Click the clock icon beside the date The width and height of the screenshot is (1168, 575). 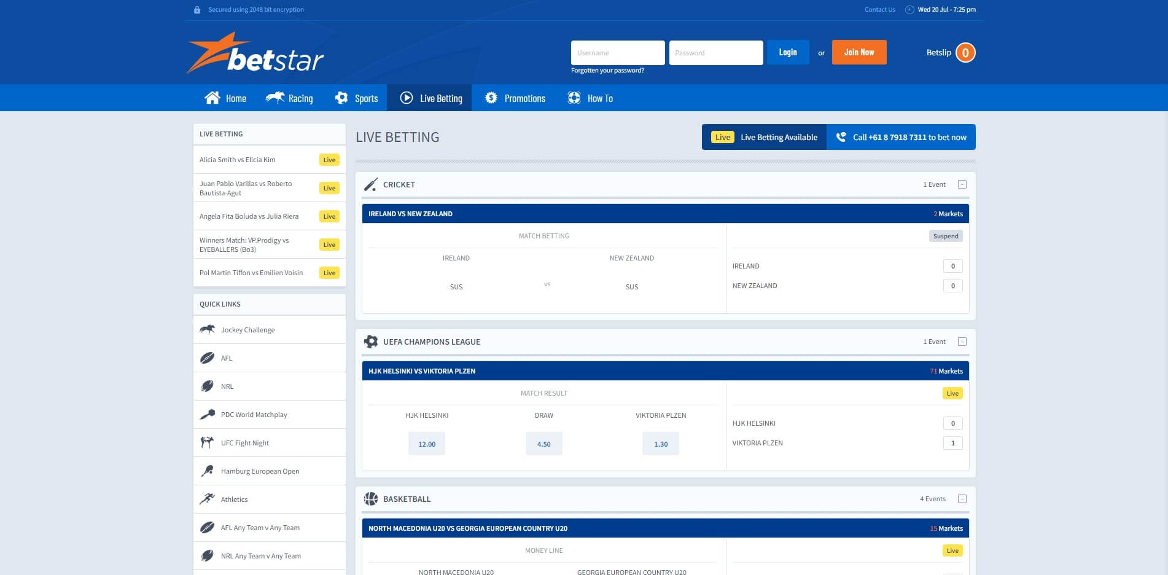(x=909, y=10)
